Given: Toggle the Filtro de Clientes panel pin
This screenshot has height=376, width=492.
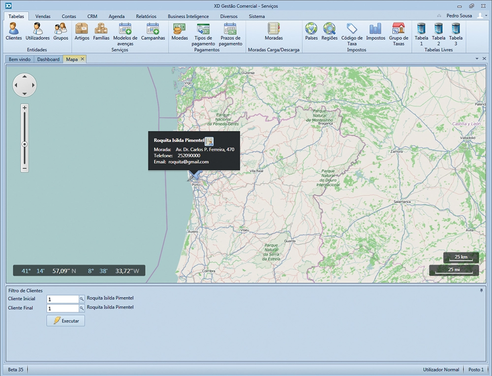Looking at the screenshot, I should pos(481,291).
